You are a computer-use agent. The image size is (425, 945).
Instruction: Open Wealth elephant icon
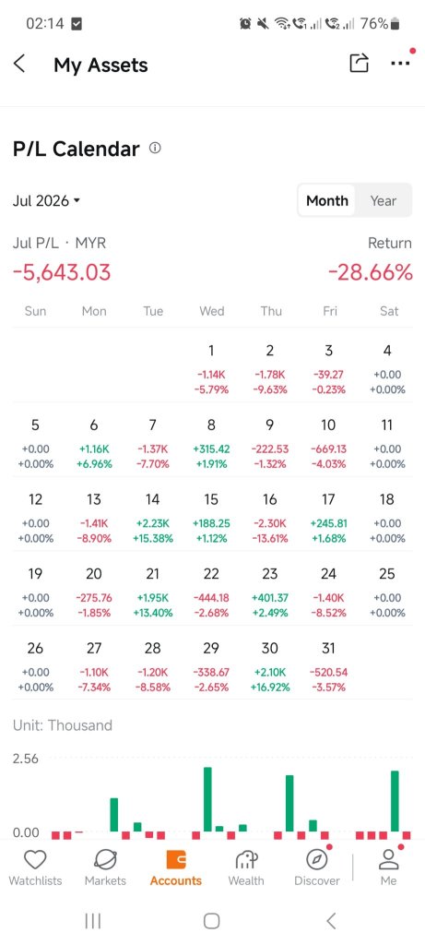(246, 860)
